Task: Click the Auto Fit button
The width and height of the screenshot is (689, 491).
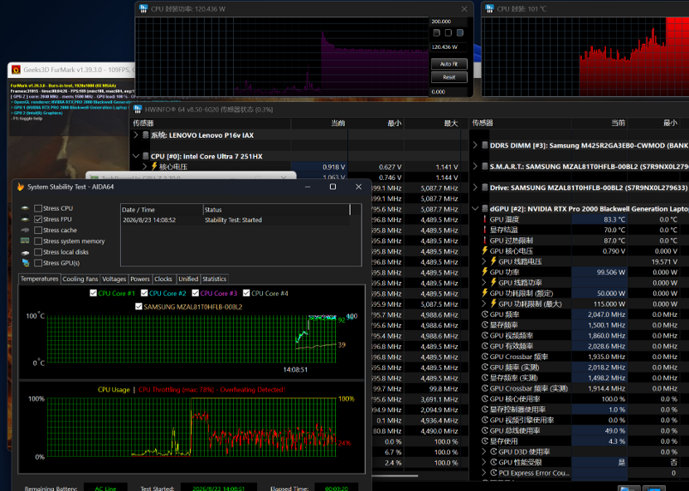Action: [449, 64]
